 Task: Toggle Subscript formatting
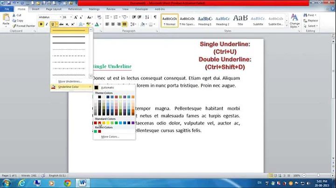pos(67,24)
